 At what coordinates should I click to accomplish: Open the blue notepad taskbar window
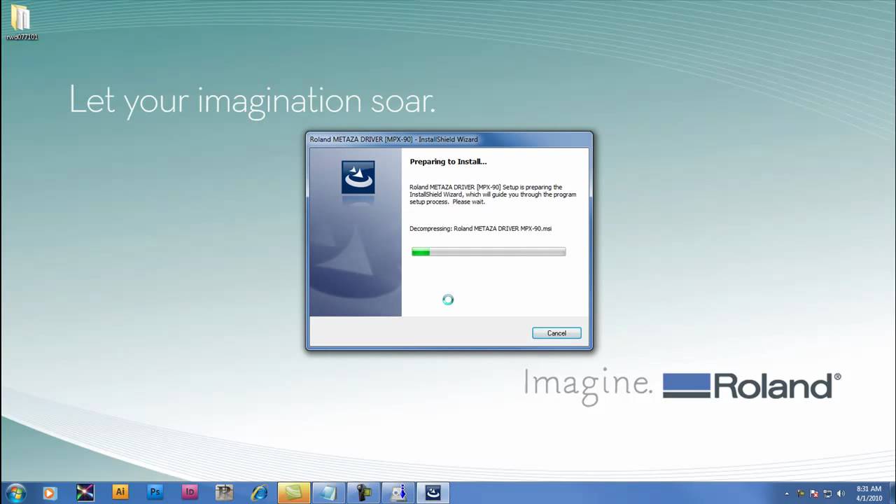click(x=328, y=493)
